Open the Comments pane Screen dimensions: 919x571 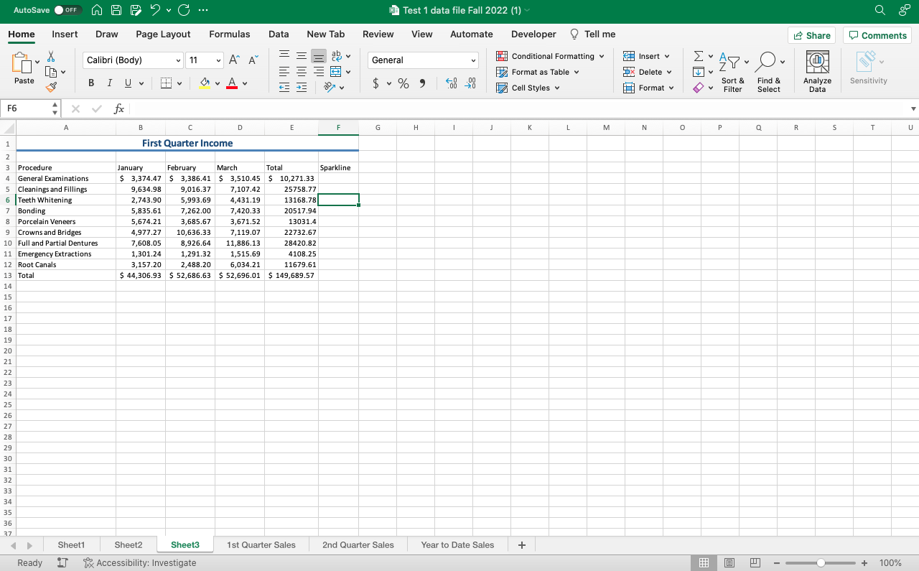tap(879, 35)
